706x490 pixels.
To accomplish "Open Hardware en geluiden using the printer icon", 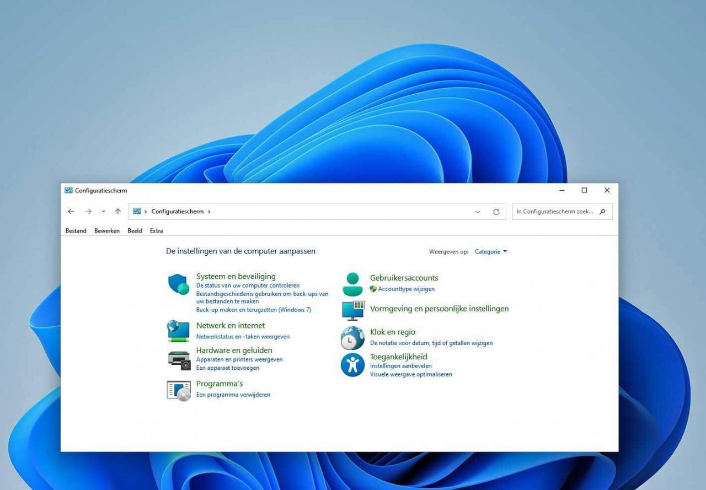I will click(x=178, y=359).
